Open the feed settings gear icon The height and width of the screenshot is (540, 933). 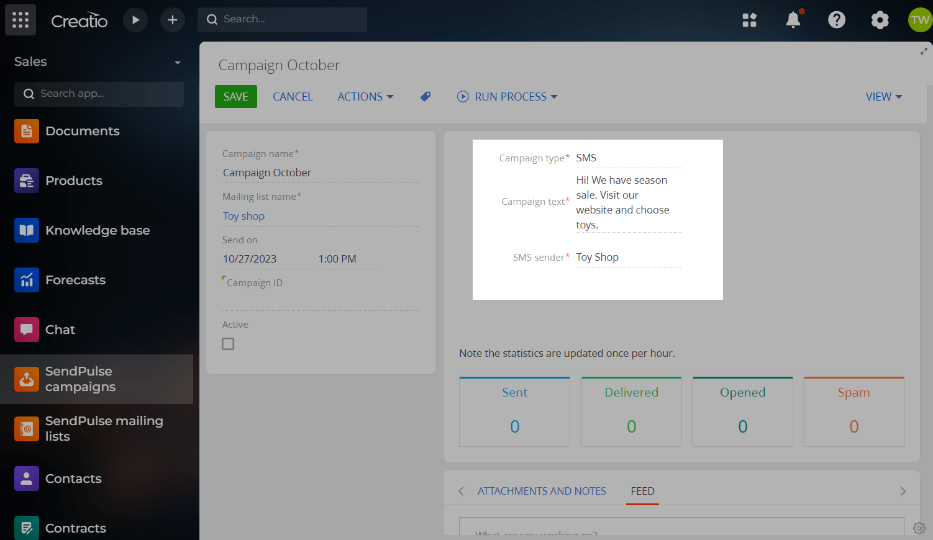pos(919,528)
